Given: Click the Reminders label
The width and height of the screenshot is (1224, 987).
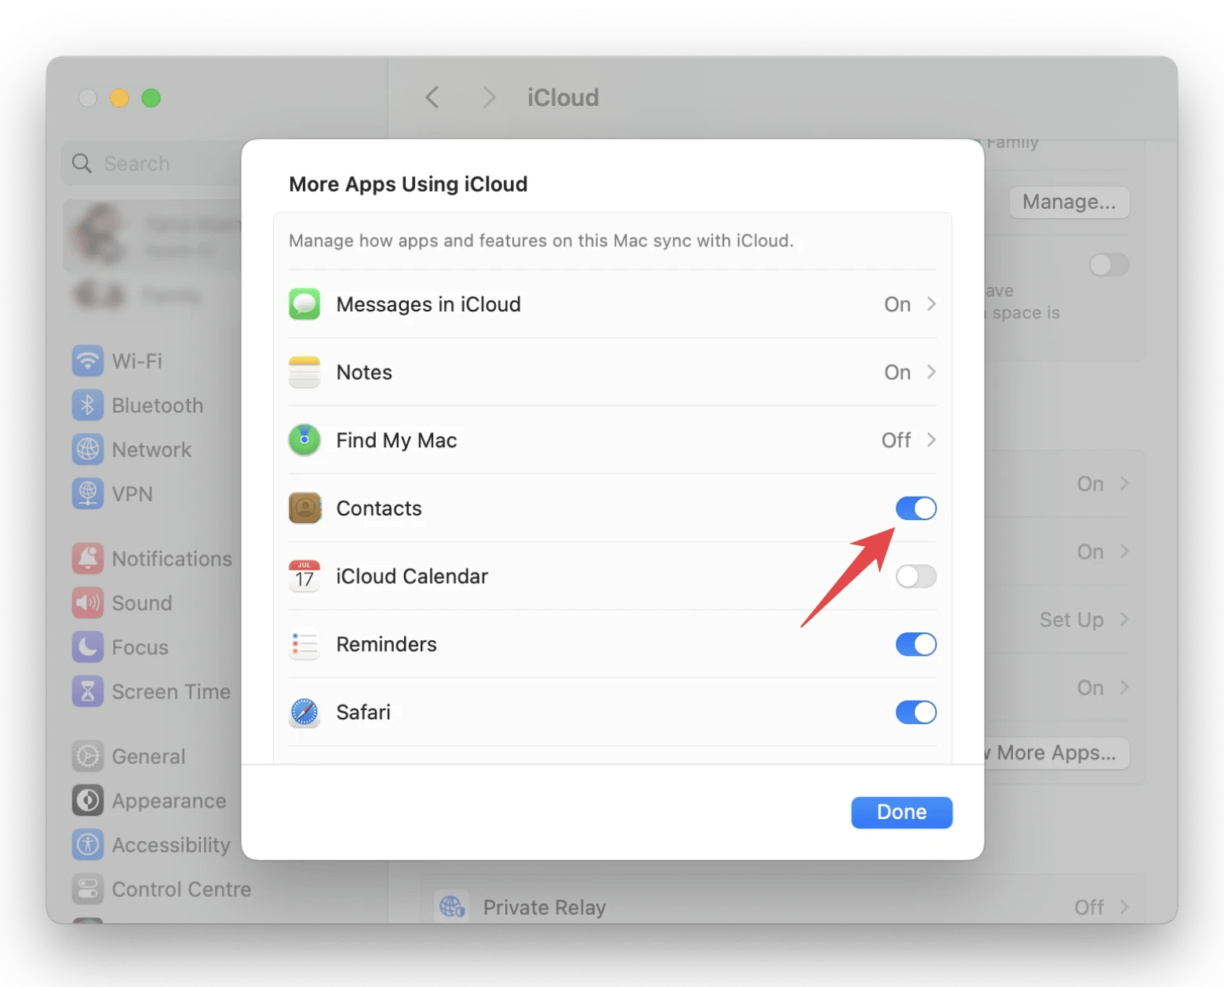Looking at the screenshot, I should 386,644.
